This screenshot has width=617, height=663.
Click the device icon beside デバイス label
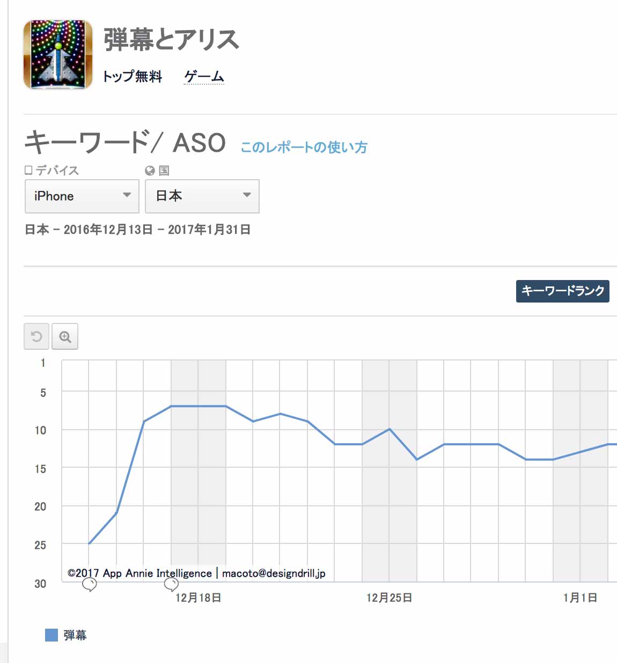(x=29, y=171)
